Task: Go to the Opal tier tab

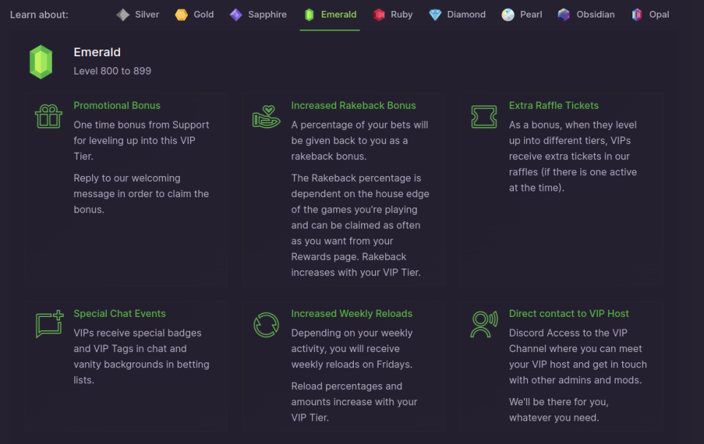Action: (650, 15)
